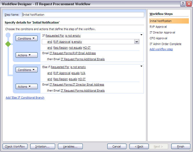Viewport: 193px width, 152px height.
Task: Click RVP Approval in 'is empty' condition
Action: click(62, 42)
